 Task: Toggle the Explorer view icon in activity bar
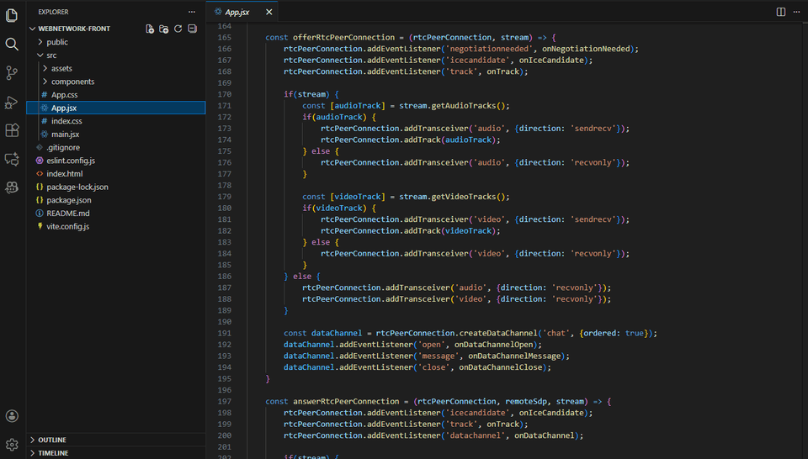click(12, 15)
